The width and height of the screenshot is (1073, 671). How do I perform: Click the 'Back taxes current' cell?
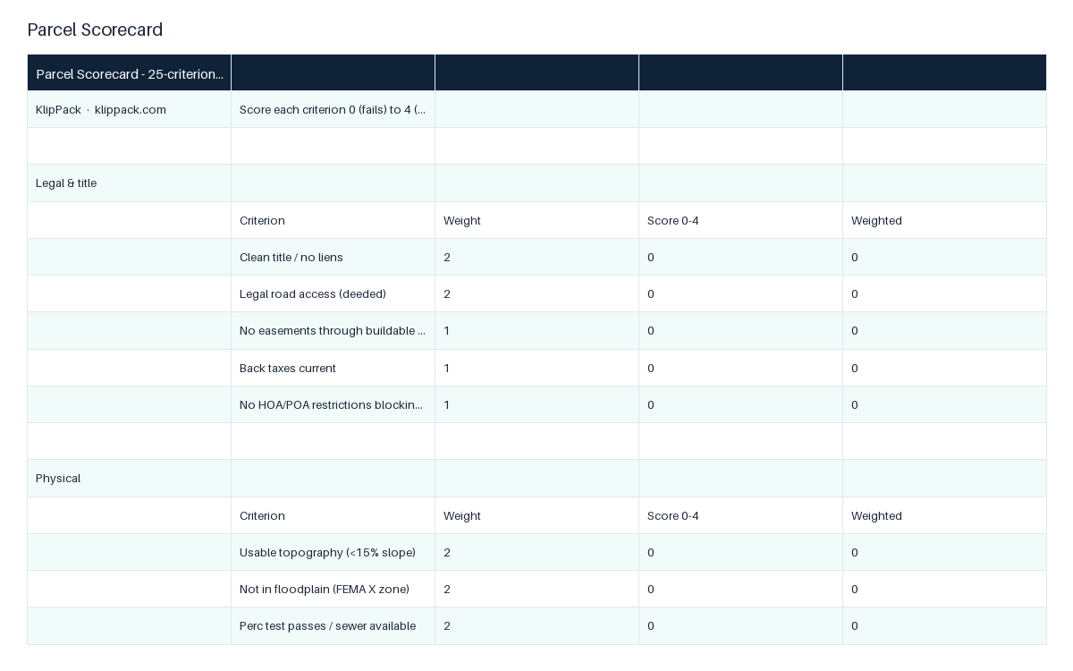pos(334,368)
